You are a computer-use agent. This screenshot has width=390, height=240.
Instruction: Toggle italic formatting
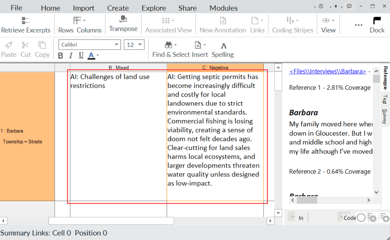(71, 55)
